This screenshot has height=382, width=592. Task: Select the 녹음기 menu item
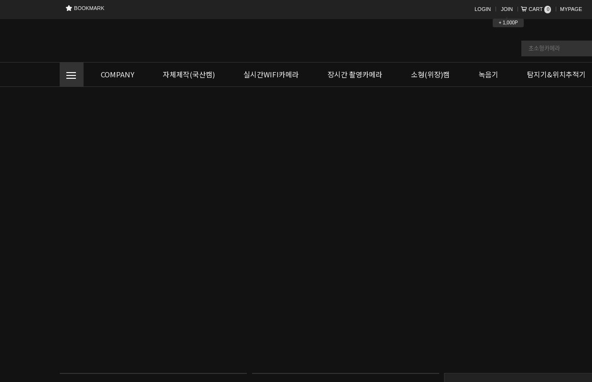pos(488,75)
